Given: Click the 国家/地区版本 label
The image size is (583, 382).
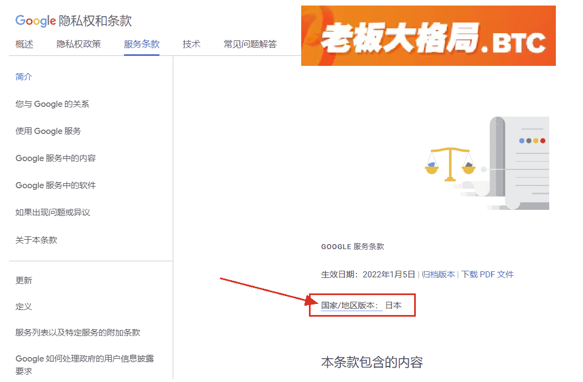Looking at the screenshot, I should pos(351,305).
